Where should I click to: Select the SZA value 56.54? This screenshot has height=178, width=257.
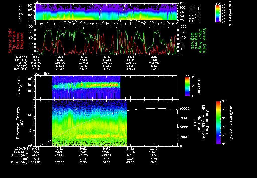(131, 60)
